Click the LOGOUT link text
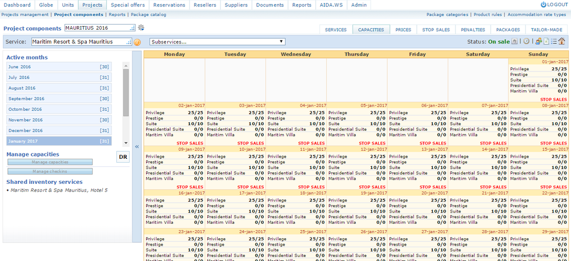The width and height of the screenshot is (571, 261). (557, 5)
